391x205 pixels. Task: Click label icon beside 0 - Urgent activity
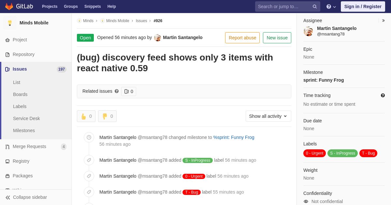pyautogui.click(x=89, y=176)
